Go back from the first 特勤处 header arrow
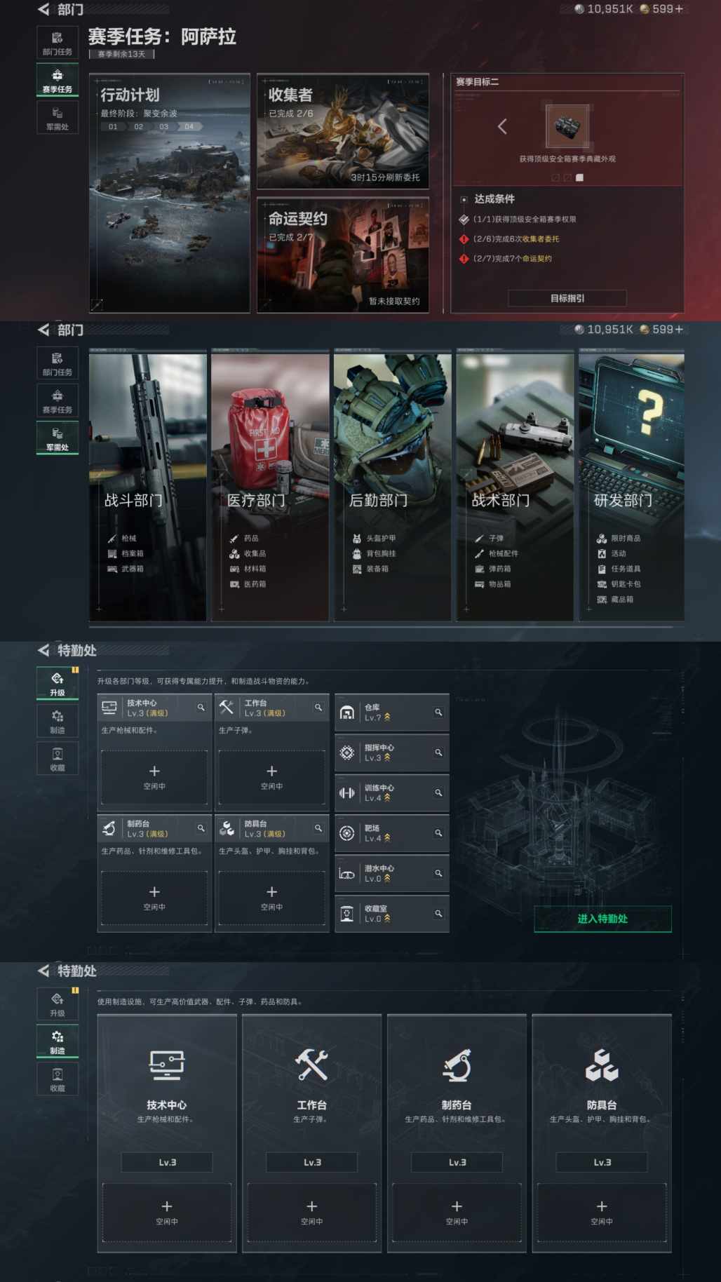 click(43, 650)
